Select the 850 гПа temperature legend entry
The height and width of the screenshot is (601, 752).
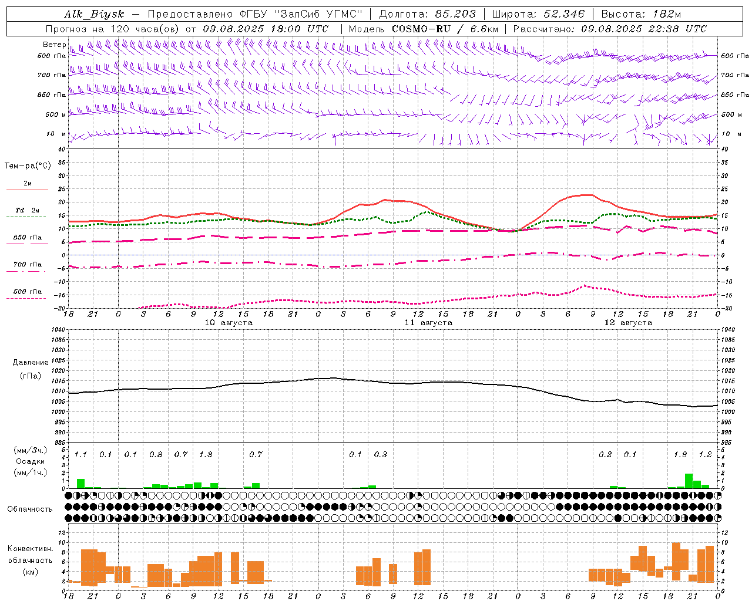click(x=27, y=238)
